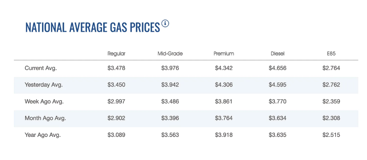The image size is (367, 160).
Task: Select the E85 column header
Action: click(331, 53)
